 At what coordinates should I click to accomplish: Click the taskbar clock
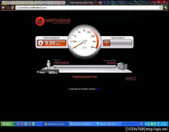(x=163, y=124)
